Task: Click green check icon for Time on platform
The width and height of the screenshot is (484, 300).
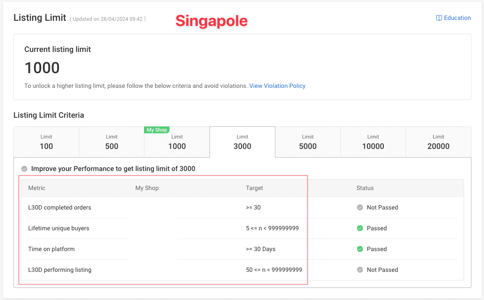Action: [x=360, y=249]
